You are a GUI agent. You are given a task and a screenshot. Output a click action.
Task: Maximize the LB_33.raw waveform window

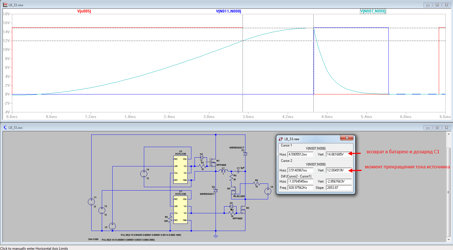click(437, 5)
